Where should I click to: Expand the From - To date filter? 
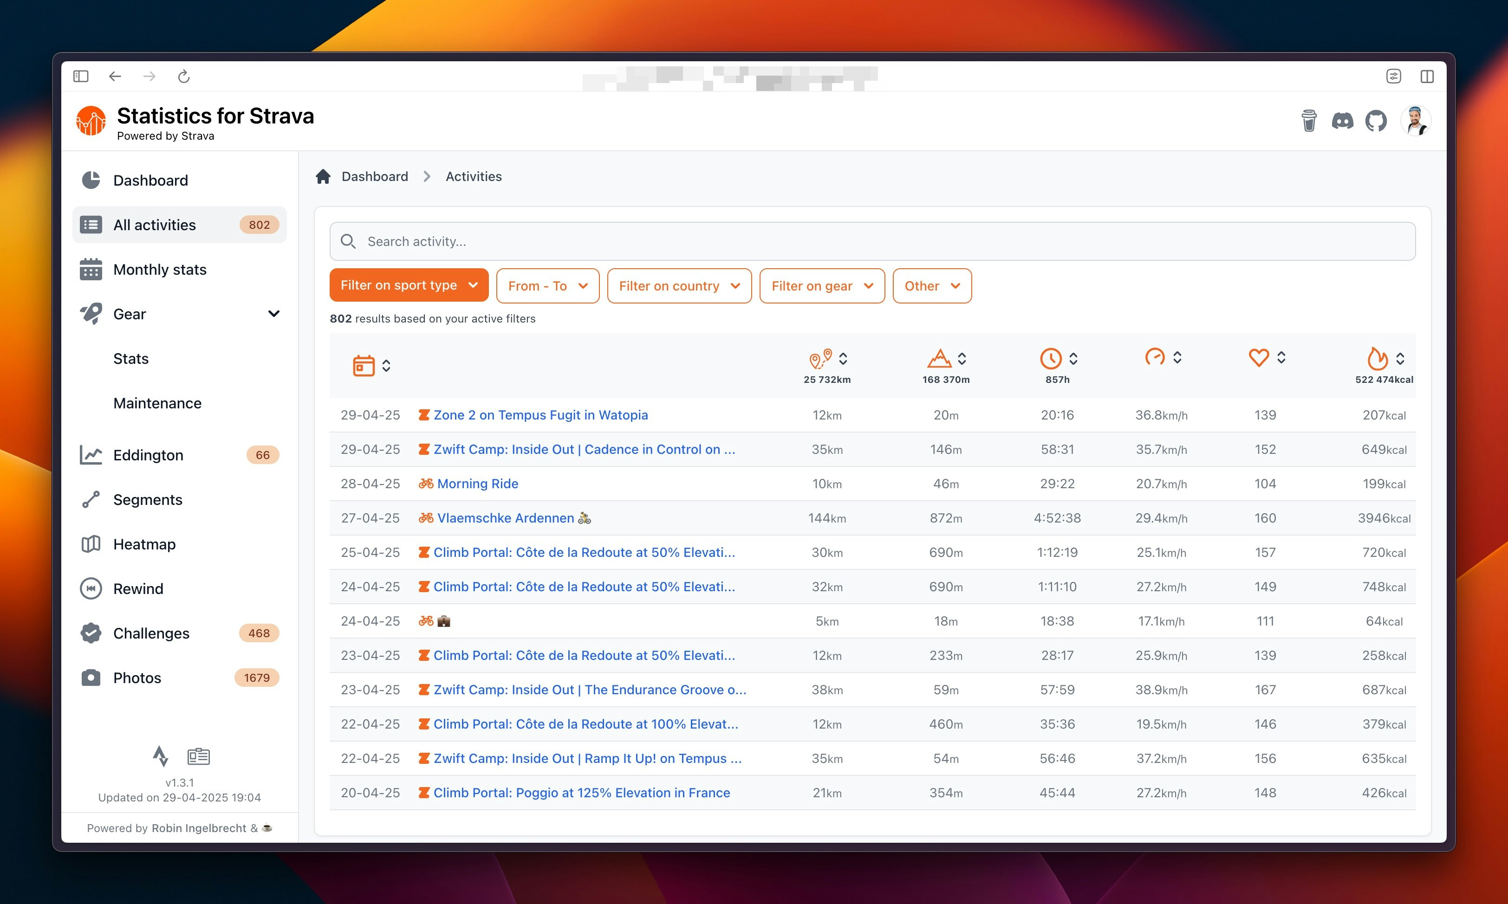[x=546, y=286]
